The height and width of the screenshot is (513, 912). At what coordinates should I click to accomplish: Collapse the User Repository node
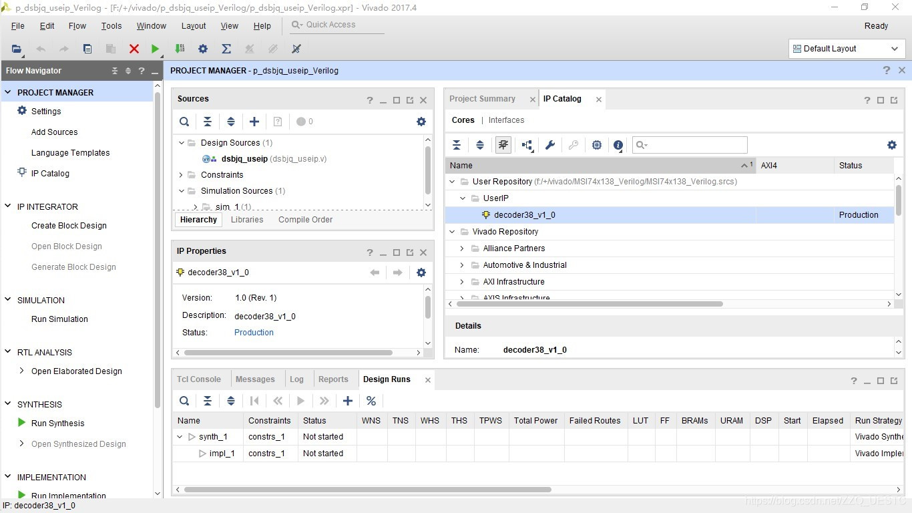click(x=452, y=182)
